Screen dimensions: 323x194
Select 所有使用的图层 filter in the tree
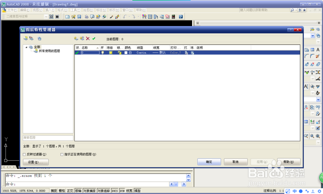[x=49, y=51]
